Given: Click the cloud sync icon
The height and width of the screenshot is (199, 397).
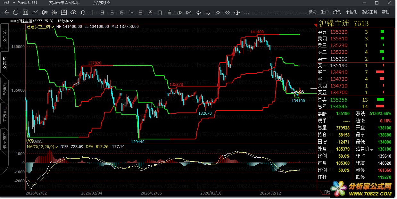Looking at the screenshot, I should (73, 12).
